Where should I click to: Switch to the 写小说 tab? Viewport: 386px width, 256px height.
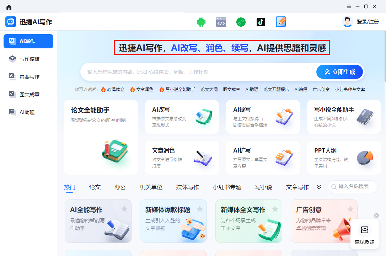click(x=264, y=187)
